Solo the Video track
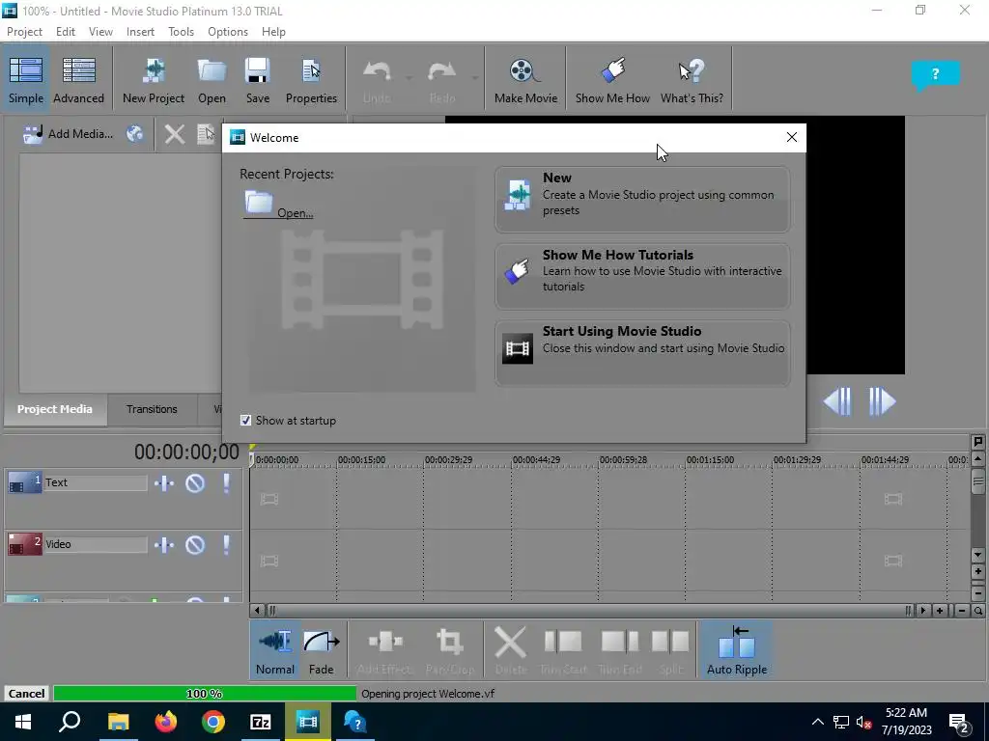Image resolution: width=989 pixels, height=741 pixels. click(226, 545)
